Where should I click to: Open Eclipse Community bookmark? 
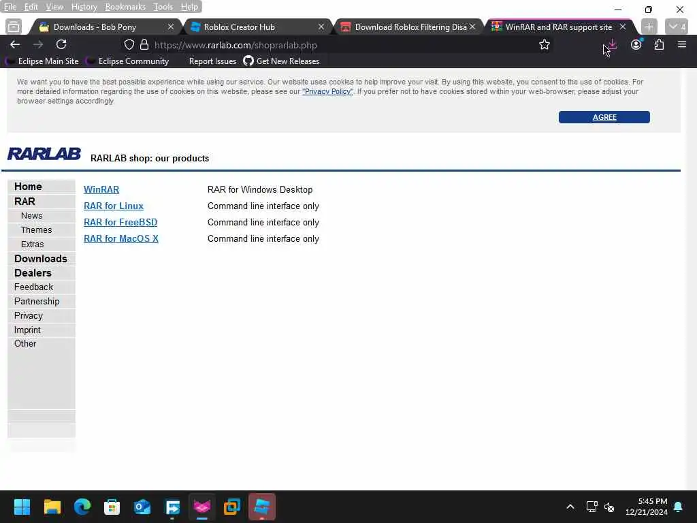128,61
